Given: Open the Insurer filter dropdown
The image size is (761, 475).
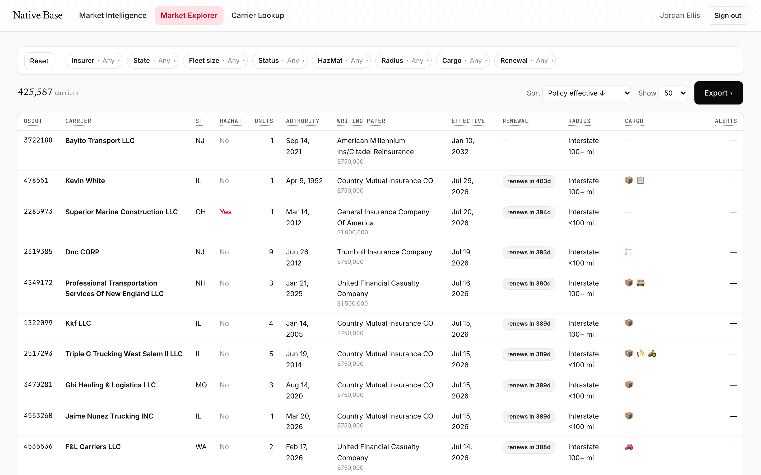Looking at the screenshot, I should [94, 61].
